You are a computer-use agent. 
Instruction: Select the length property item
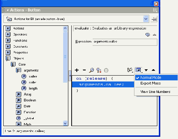click(x=33, y=88)
